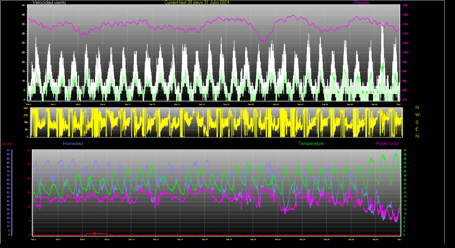
Task: Click the 'W' wind direction letter
Action: (x=417, y=115)
